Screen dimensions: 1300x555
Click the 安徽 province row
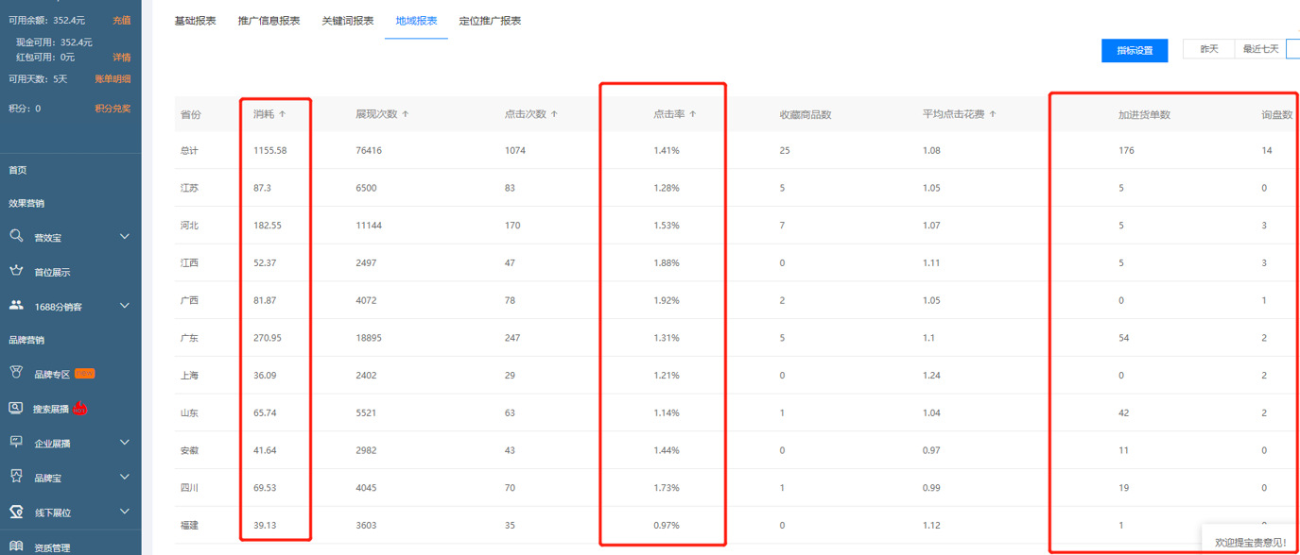pos(737,450)
